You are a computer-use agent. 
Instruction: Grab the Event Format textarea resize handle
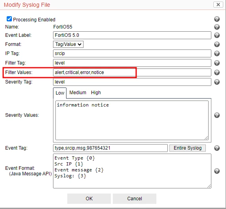coord(209,186)
